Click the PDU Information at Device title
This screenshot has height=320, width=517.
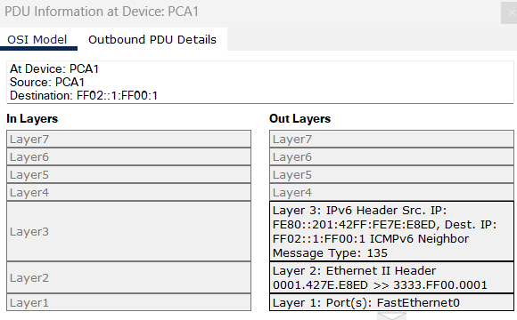pyautogui.click(x=102, y=12)
